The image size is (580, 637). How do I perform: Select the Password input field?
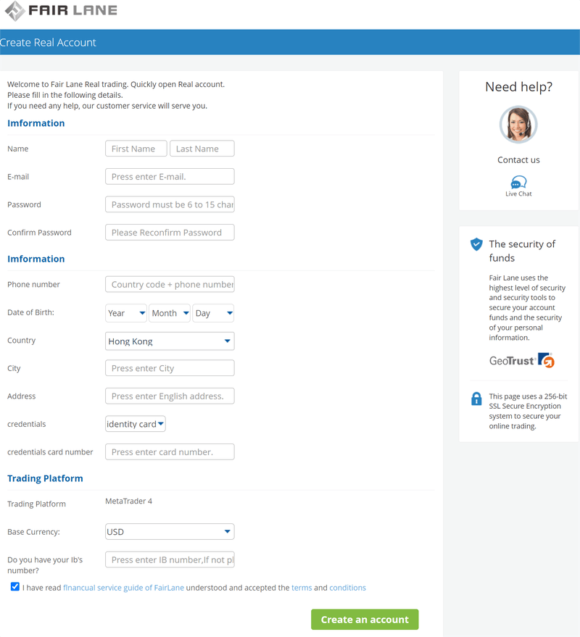(170, 204)
